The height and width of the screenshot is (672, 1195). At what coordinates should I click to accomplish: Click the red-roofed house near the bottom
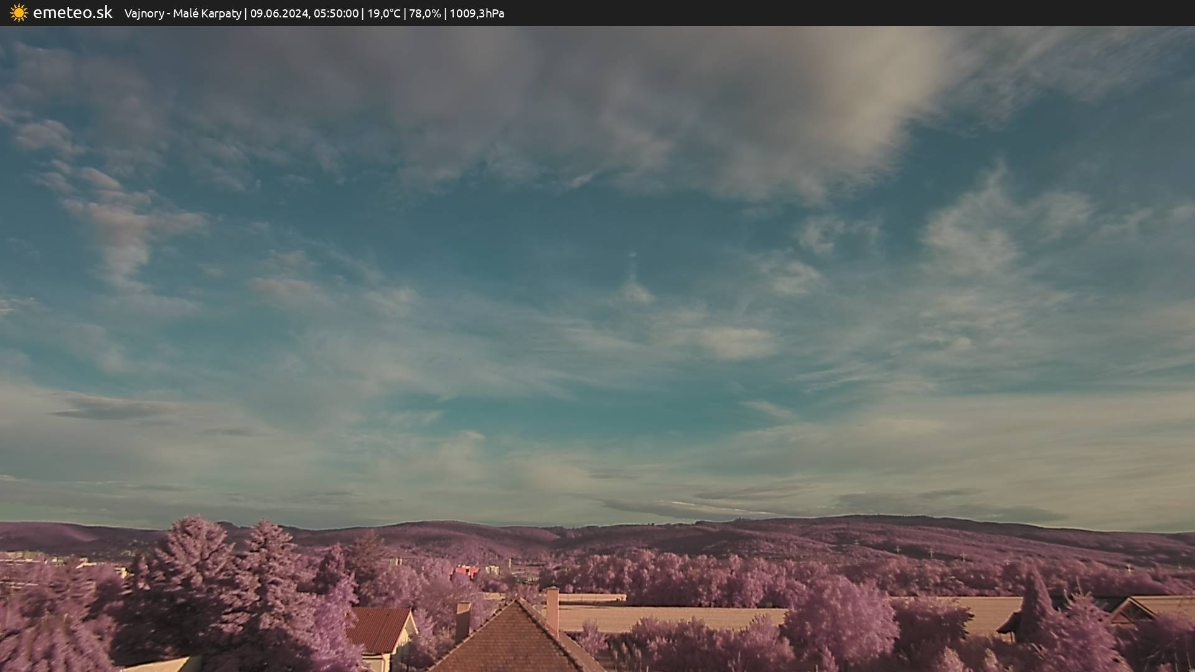click(378, 628)
